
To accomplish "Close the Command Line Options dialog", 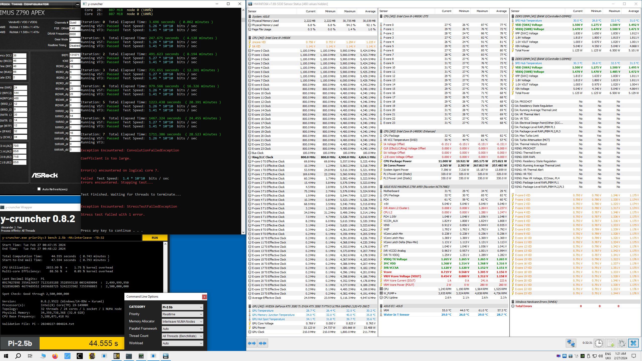I will coord(204,297).
